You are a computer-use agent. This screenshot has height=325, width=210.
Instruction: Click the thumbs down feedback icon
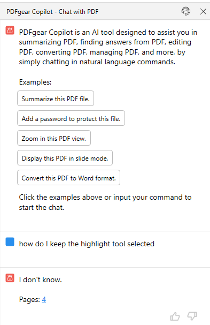click(192, 316)
